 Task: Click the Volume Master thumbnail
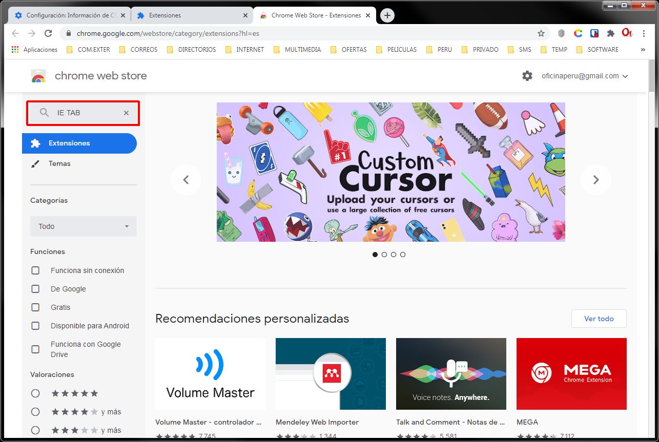(210, 374)
